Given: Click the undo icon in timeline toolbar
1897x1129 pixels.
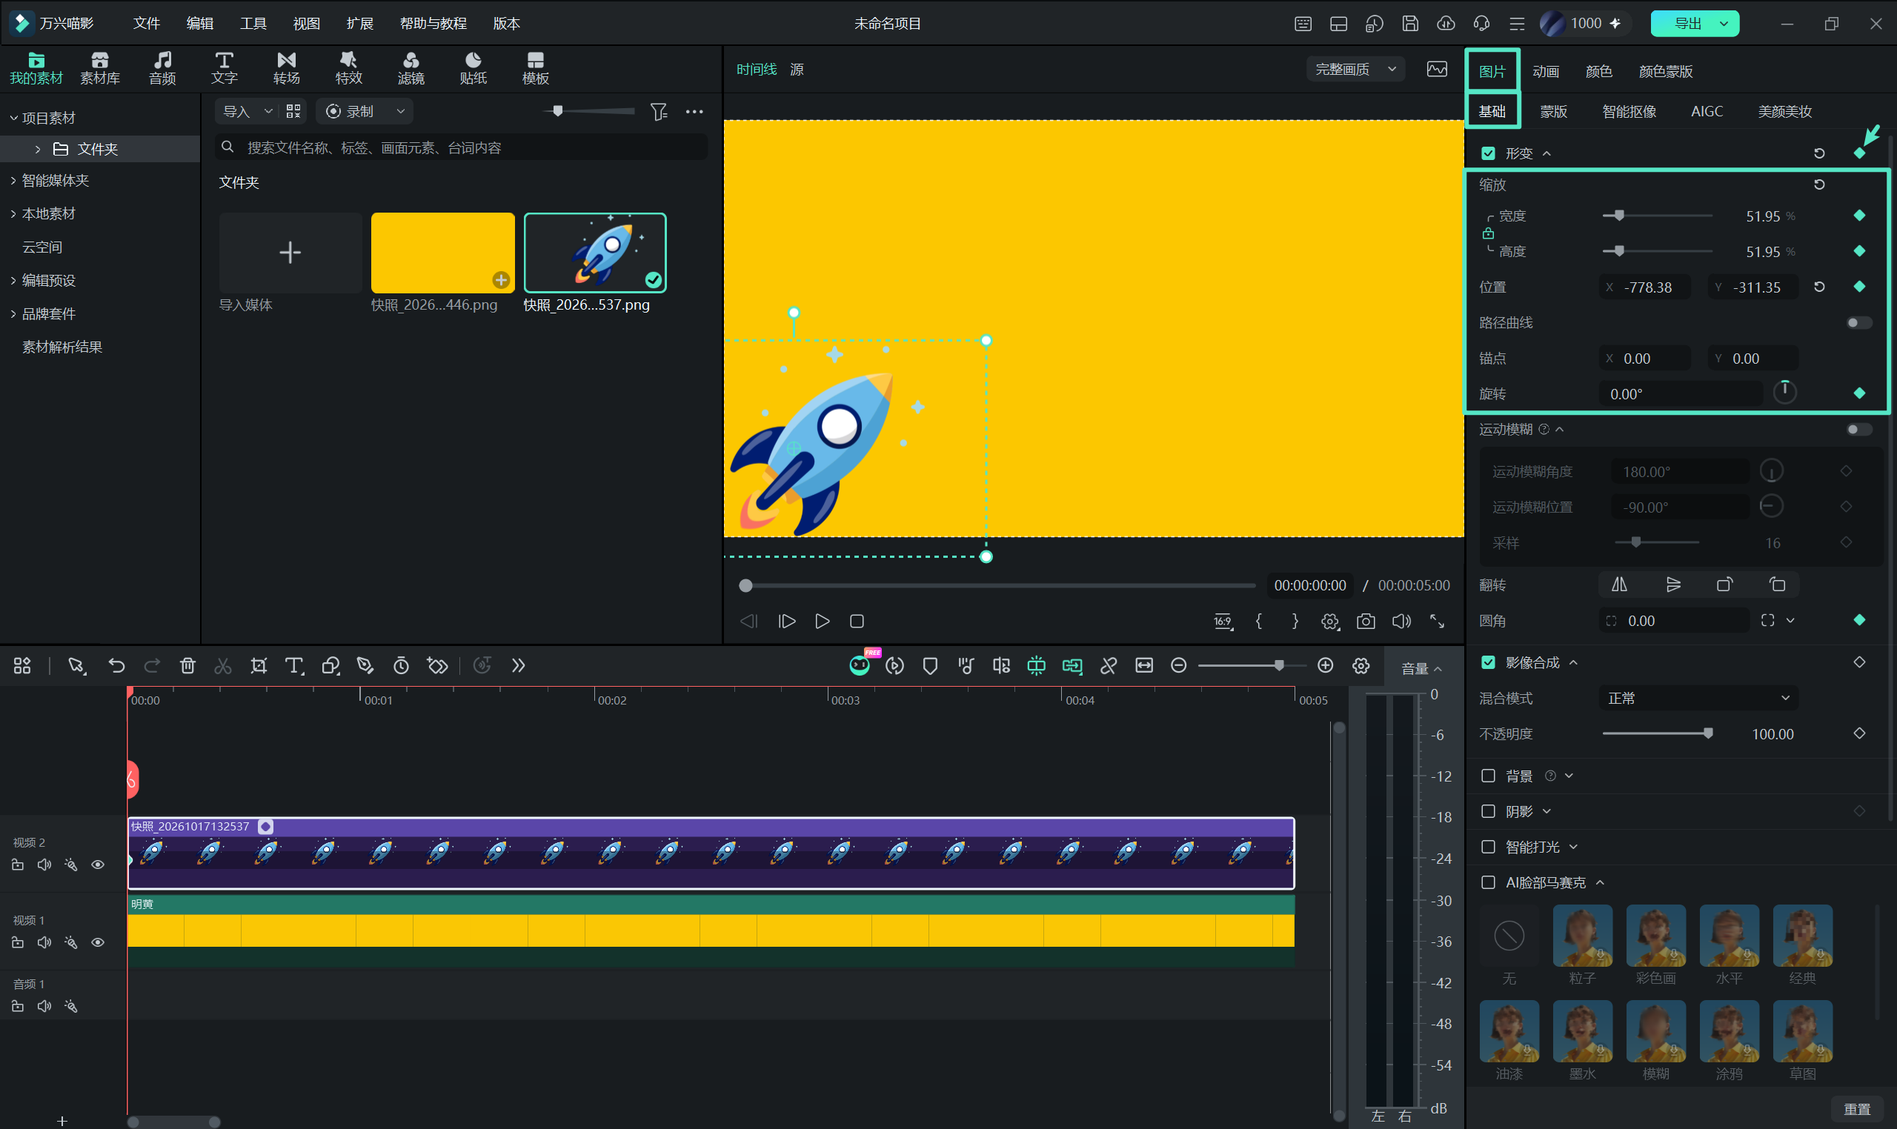Looking at the screenshot, I should coord(116,666).
